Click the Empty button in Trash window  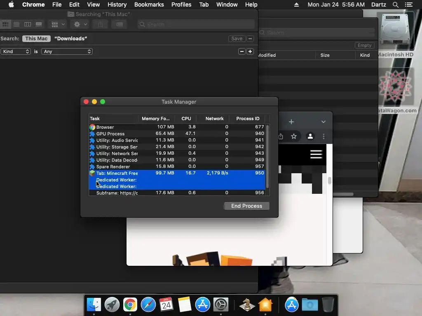(x=364, y=45)
